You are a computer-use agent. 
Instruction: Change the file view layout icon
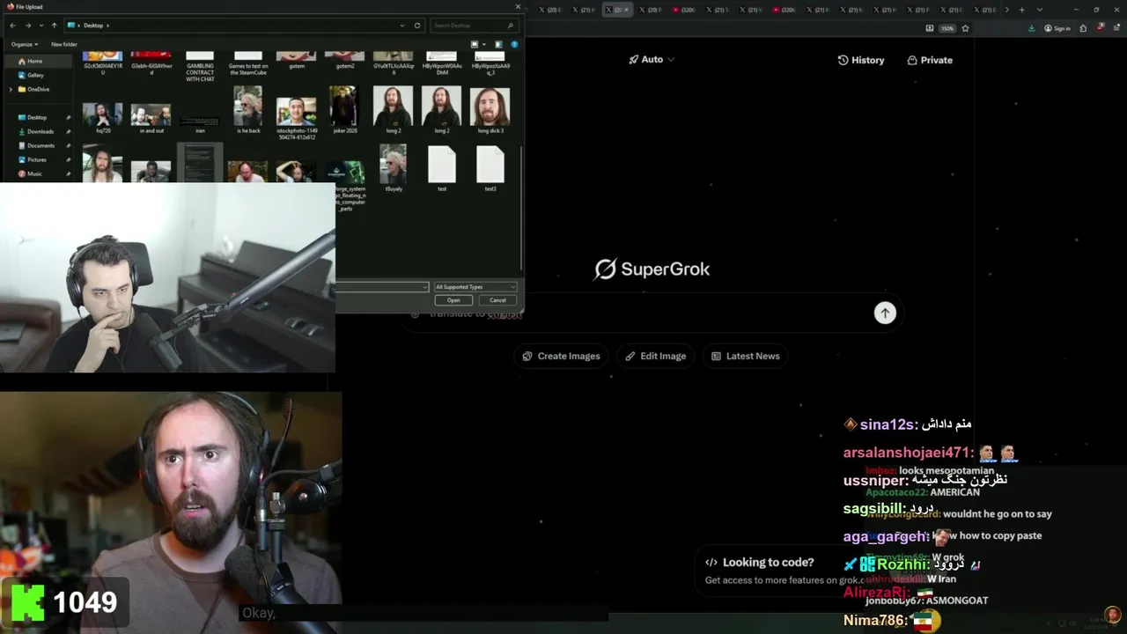(x=475, y=44)
